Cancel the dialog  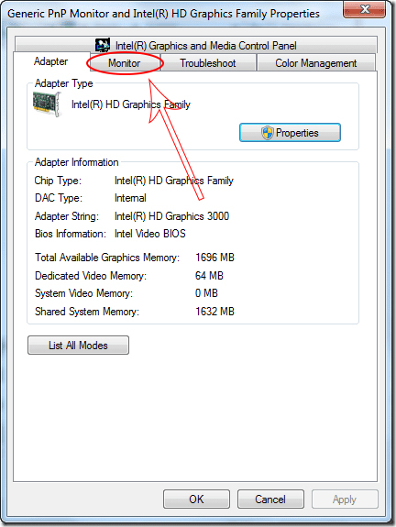point(270,500)
